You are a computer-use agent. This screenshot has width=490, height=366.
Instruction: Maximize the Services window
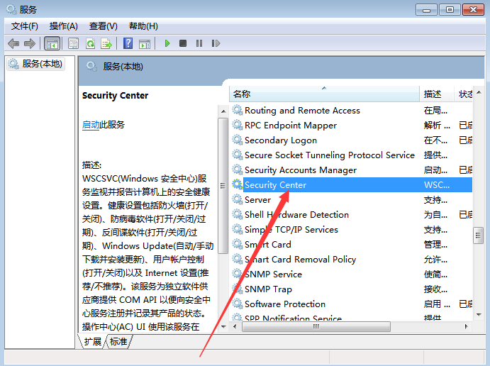click(450, 10)
